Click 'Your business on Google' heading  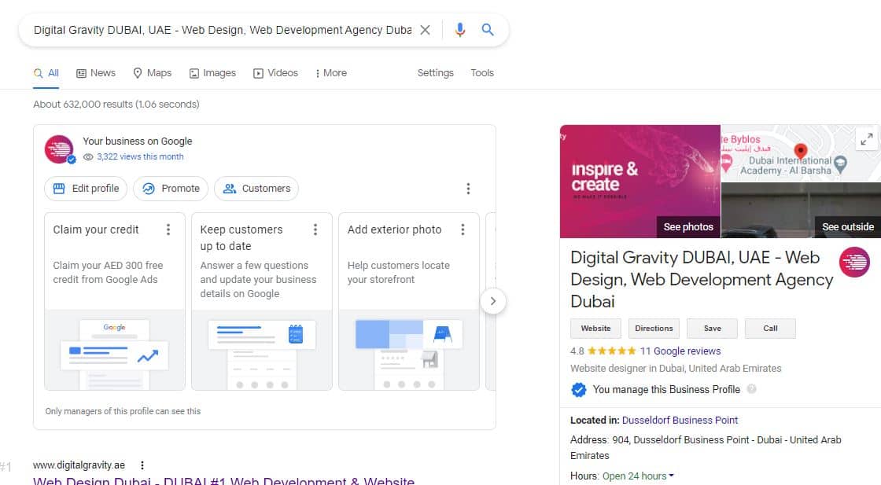click(138, 141)
